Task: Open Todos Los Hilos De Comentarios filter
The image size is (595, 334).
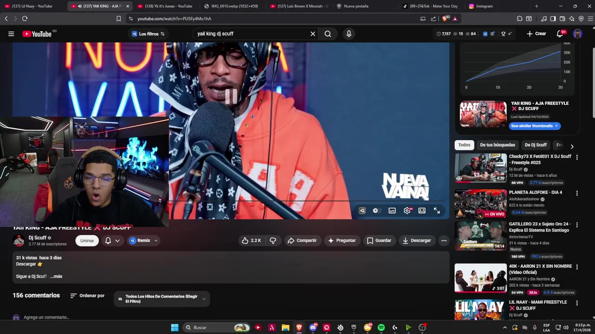Action: coord(162,299)
